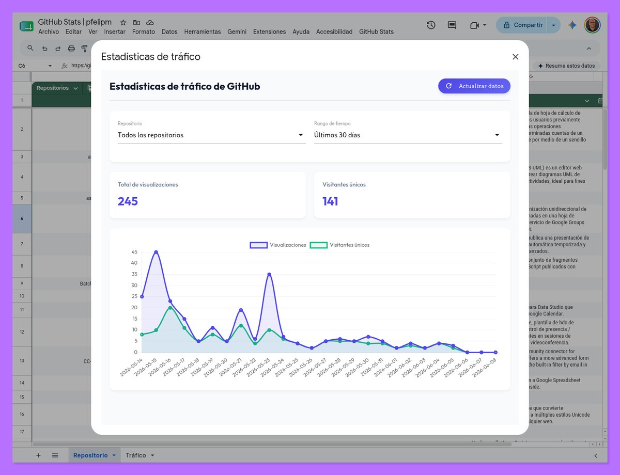Open the Gemini sparkle assistant
This screenshot has width=620, height=475.
pos(572,25)
